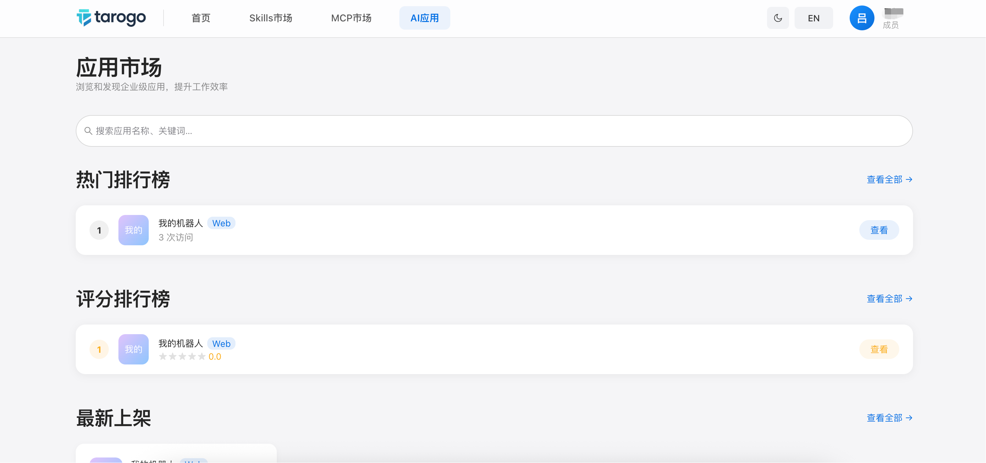Image resolution: width=986 pixels, height=463 pixels.
Task: Click Web tag in 评分排行榜 card
Action: point(221,343)
